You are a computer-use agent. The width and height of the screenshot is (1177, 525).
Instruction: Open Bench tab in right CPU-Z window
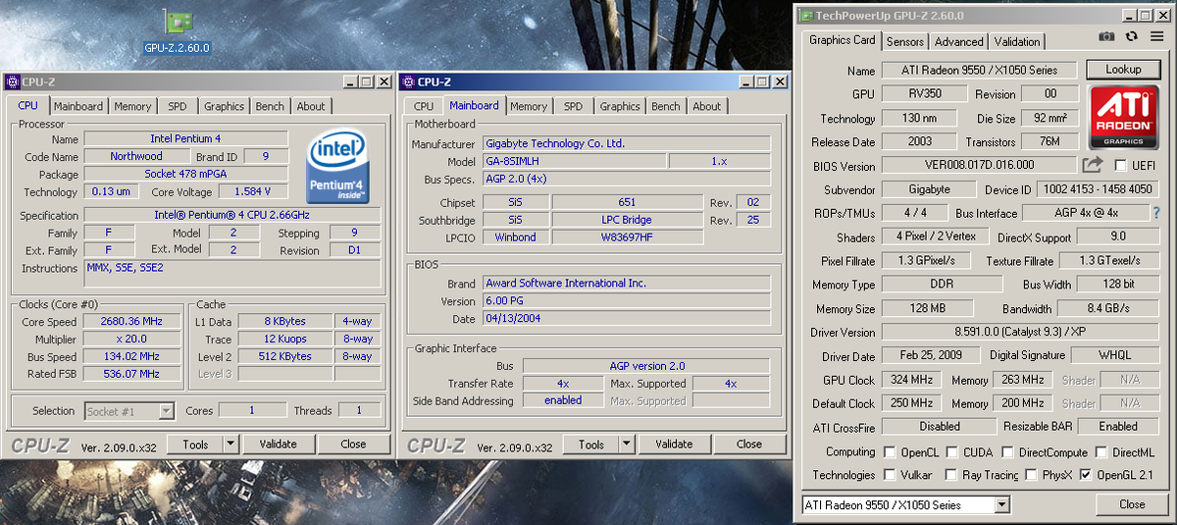click(x=666, y=106)
